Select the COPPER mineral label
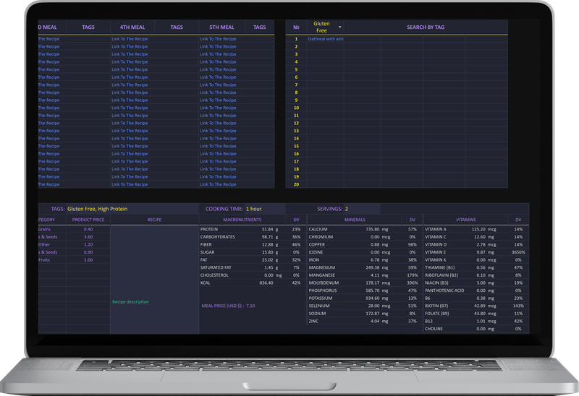The height and width of the screenshot is (396, 579). coord(317,244)
